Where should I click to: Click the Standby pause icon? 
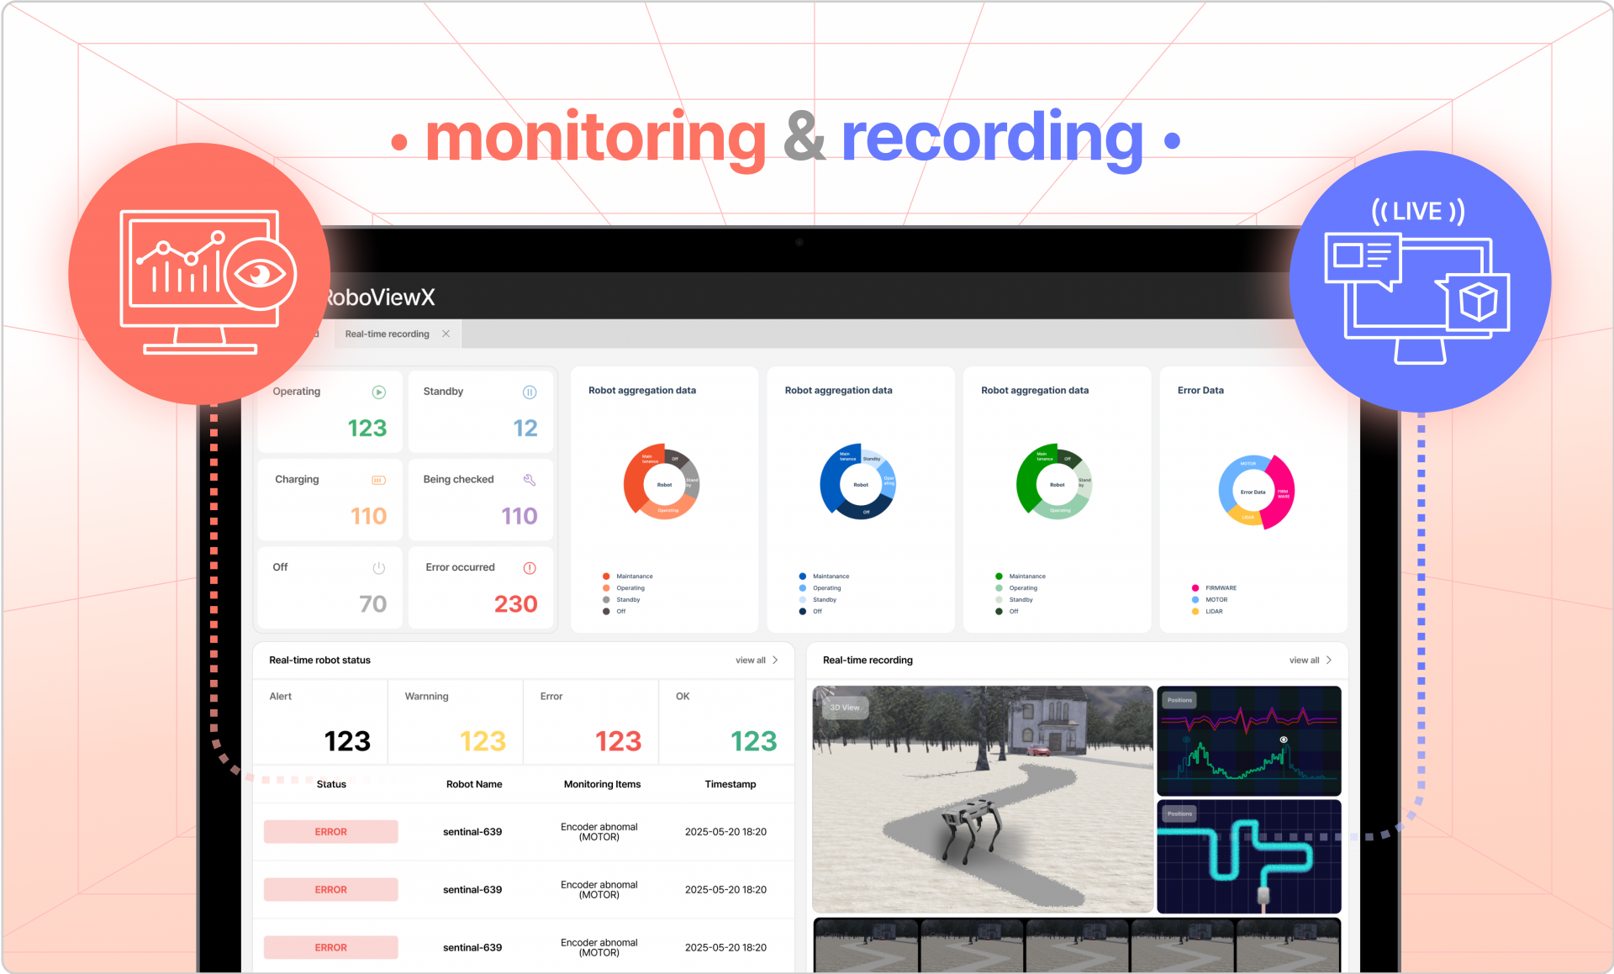[530, 392]
